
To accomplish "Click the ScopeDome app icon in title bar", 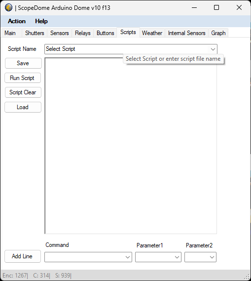I will click(8, 8).
